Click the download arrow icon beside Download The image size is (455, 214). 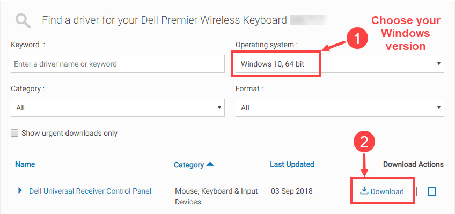coord(364,191)
